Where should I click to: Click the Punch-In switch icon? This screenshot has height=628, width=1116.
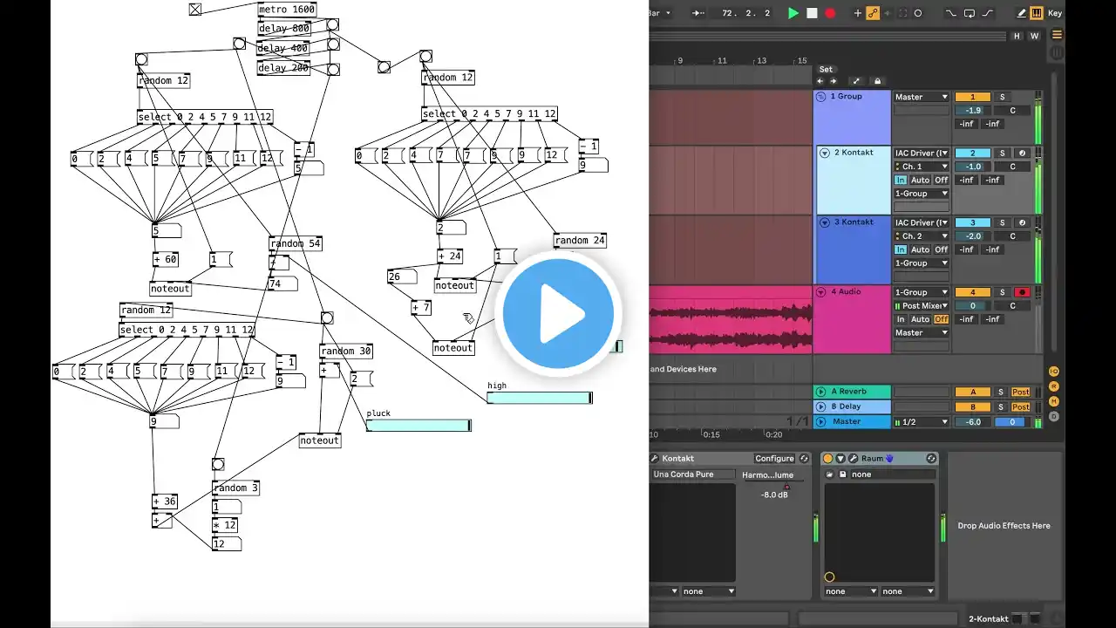949,13
